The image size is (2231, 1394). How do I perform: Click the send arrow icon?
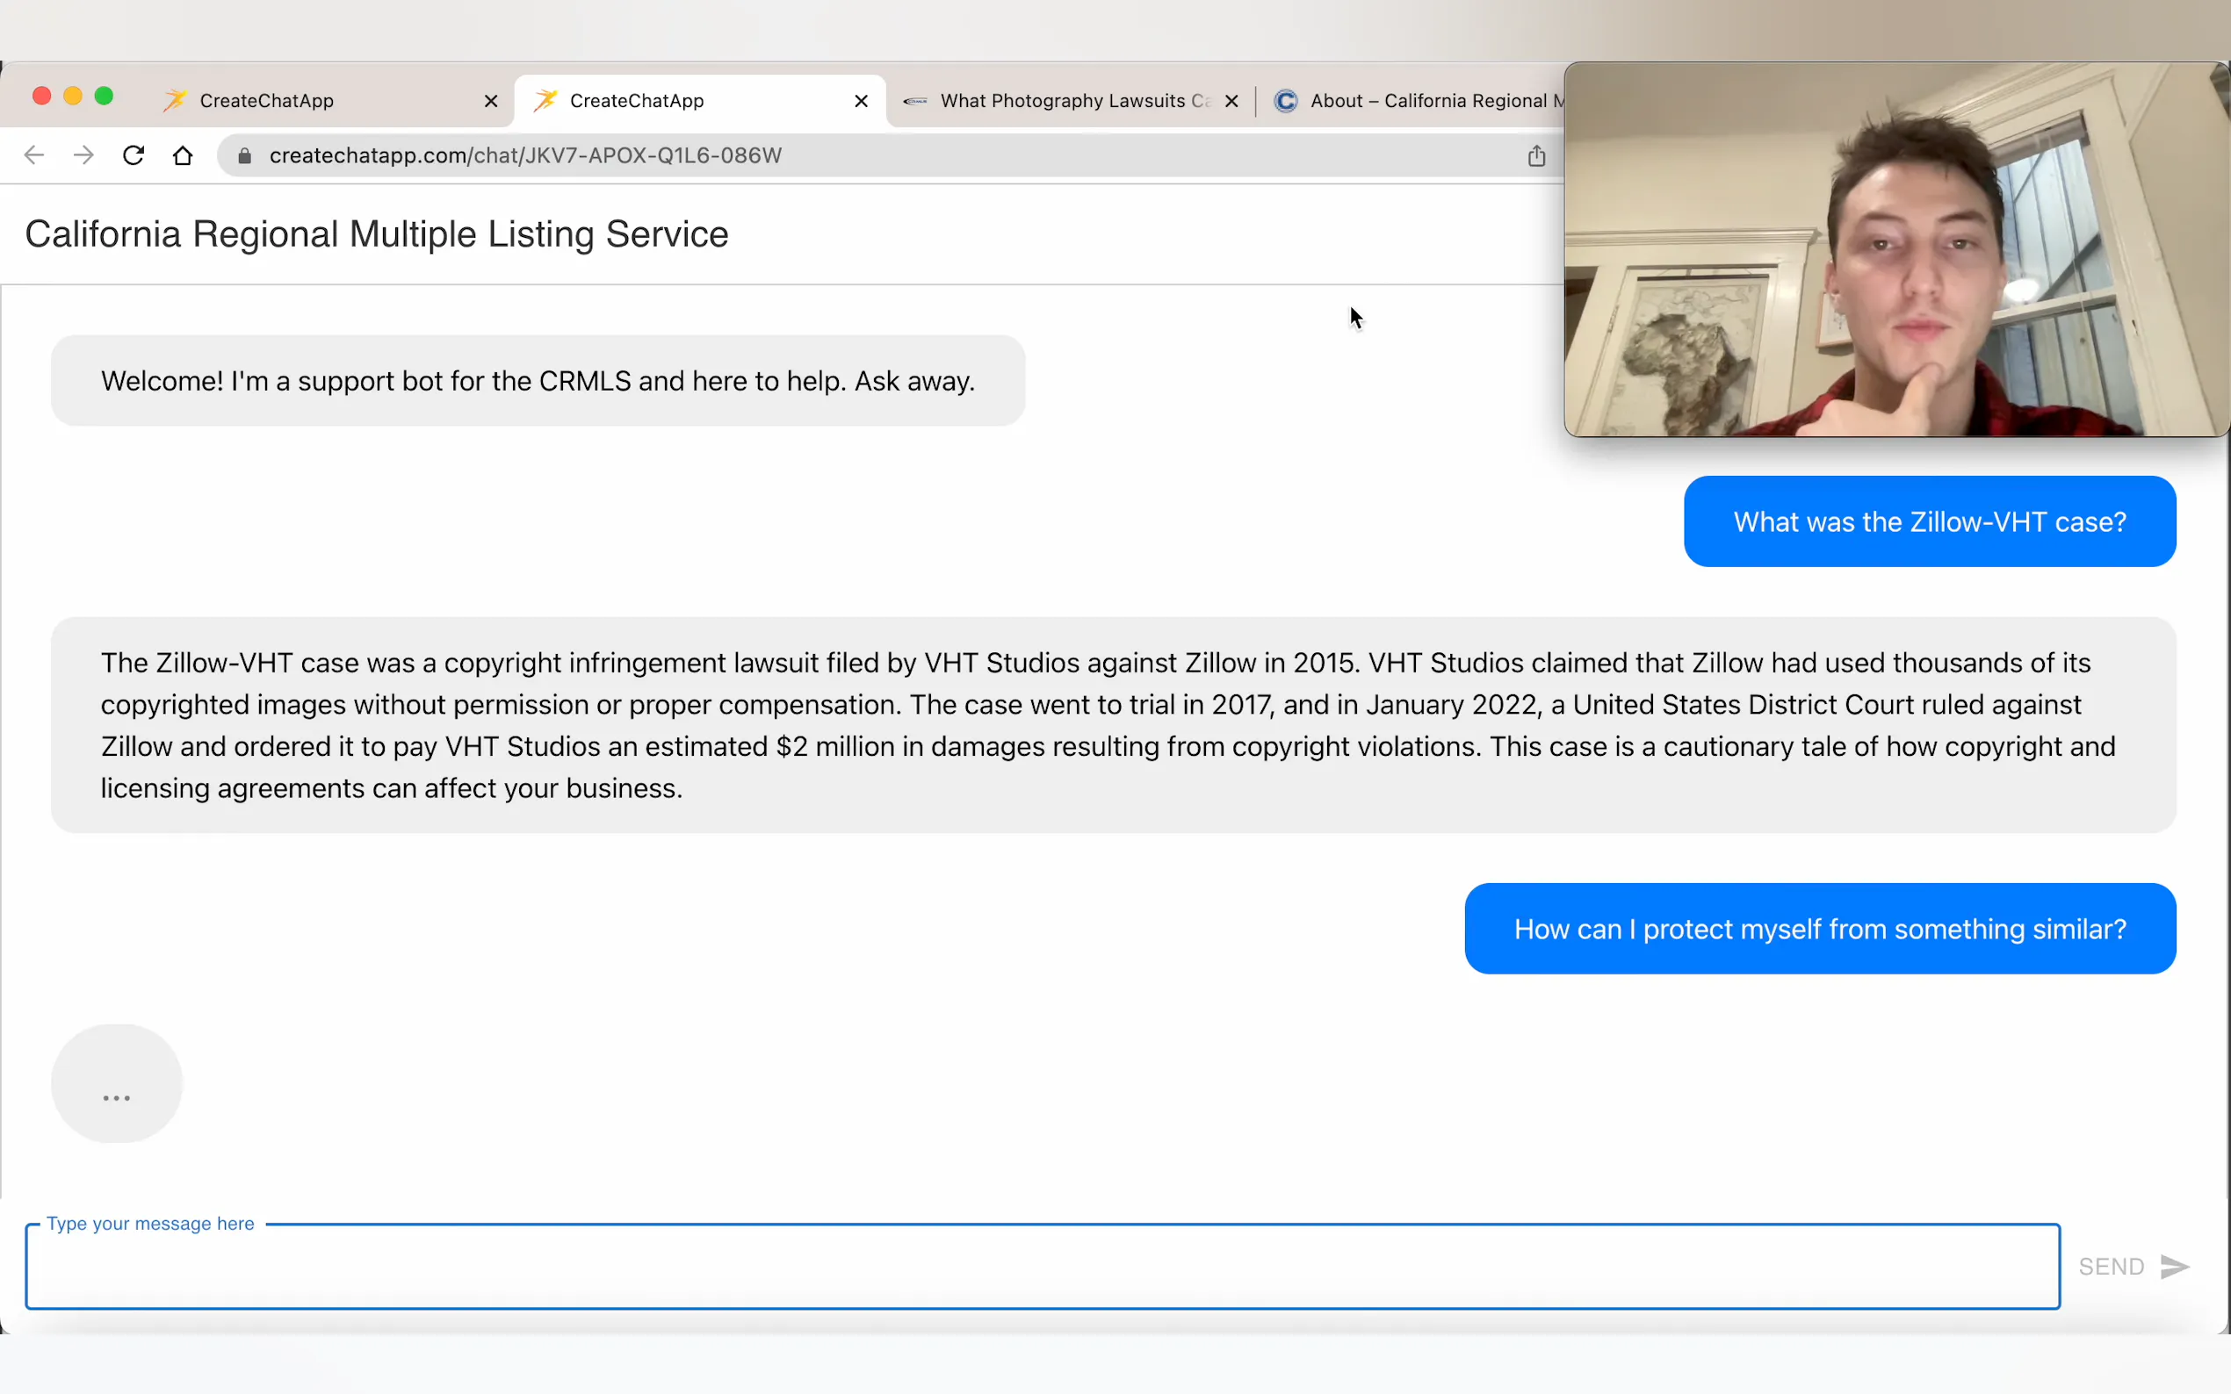tap(2174, 1266)
